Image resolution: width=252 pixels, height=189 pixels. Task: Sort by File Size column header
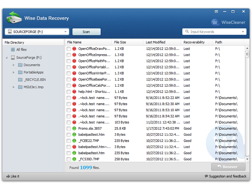120,42
